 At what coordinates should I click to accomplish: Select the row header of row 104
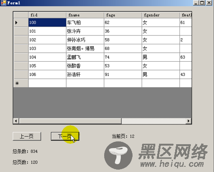(21, 57)
